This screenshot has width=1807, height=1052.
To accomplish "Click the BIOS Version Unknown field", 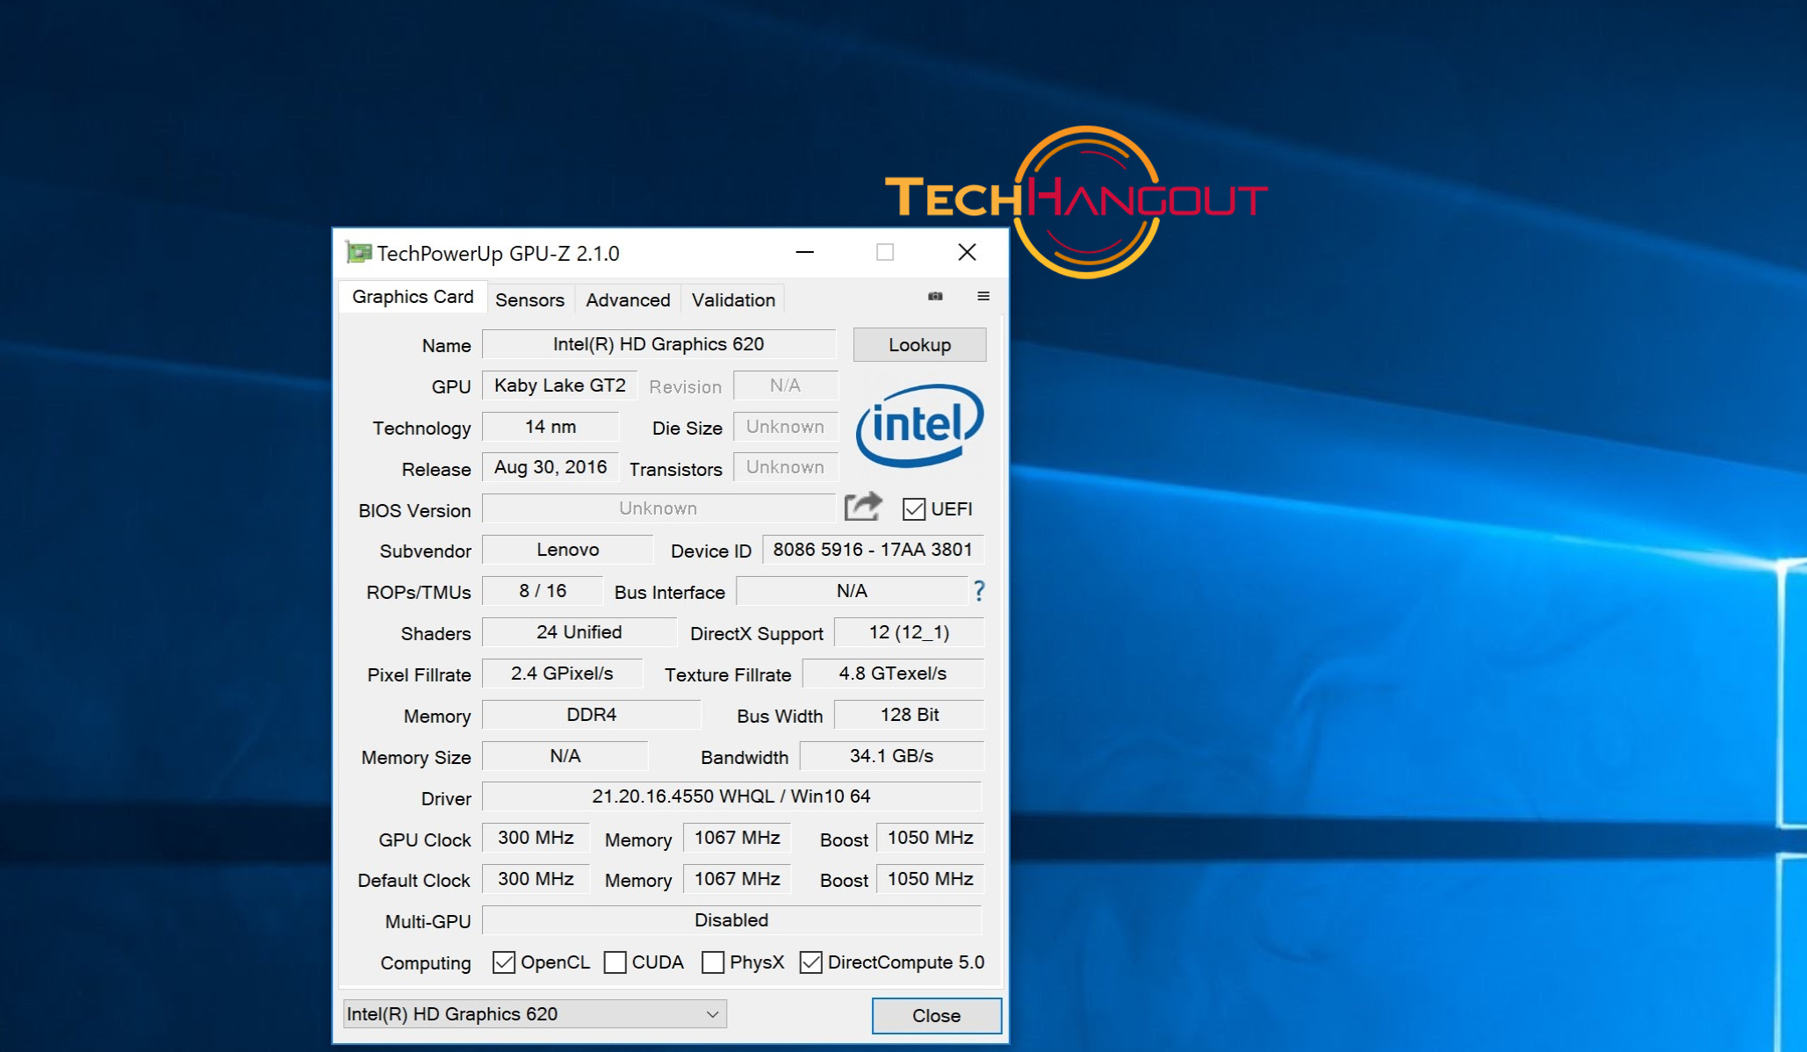I will coord(659,508).
